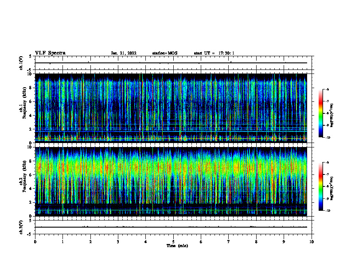Click the "Time (min)" x-axis label
The height and width of the screenshot is (271, 351).
pyautogui.click(x=177, y=246)
